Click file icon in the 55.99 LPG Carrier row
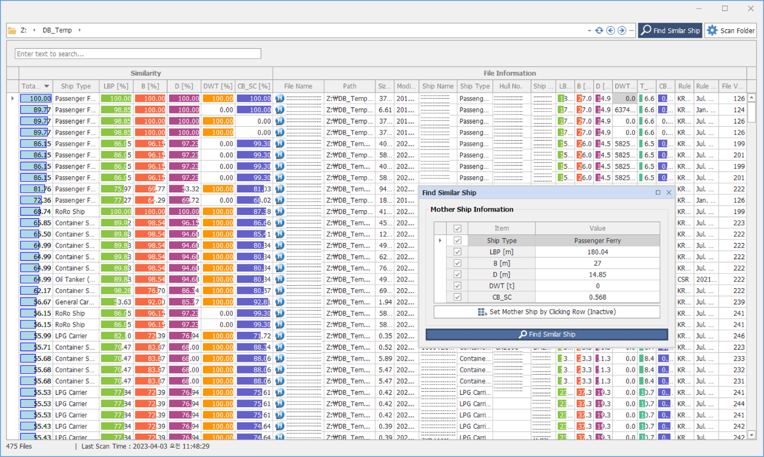This screenshot has width=764, height=457. (x=280, y=336)
